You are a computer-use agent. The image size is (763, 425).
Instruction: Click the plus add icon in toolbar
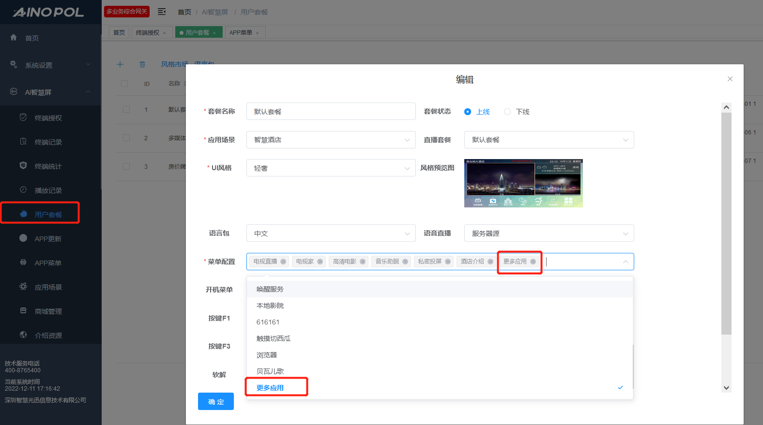tap(120, 64)
